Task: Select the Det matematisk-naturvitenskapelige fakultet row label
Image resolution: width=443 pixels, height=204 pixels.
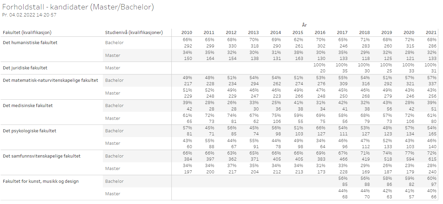Action: tap(50, 80)
